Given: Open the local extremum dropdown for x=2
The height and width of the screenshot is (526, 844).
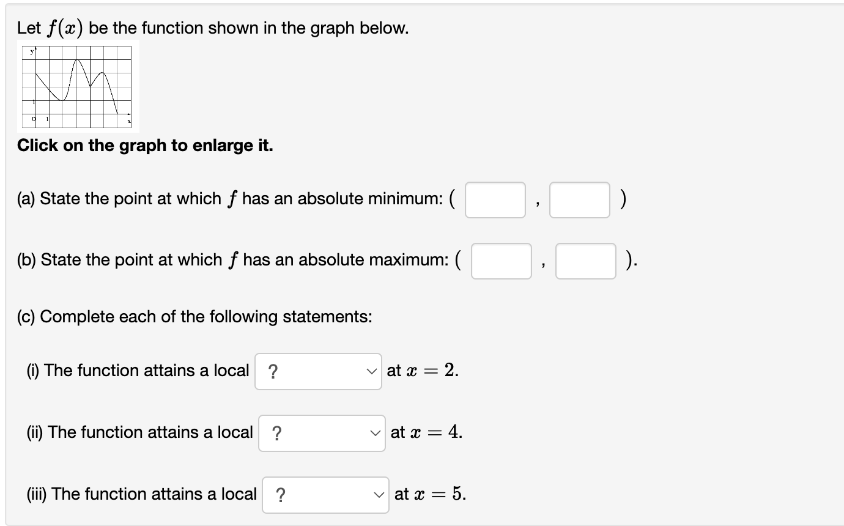Looking at the screenshot, I should (318, 371).
